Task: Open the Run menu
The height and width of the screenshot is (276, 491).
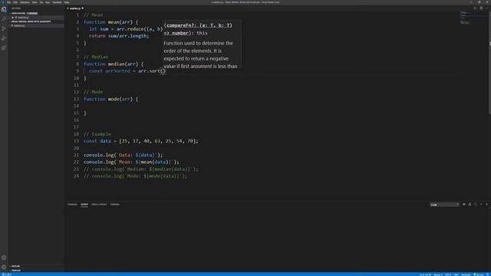Action: [48, 2]
